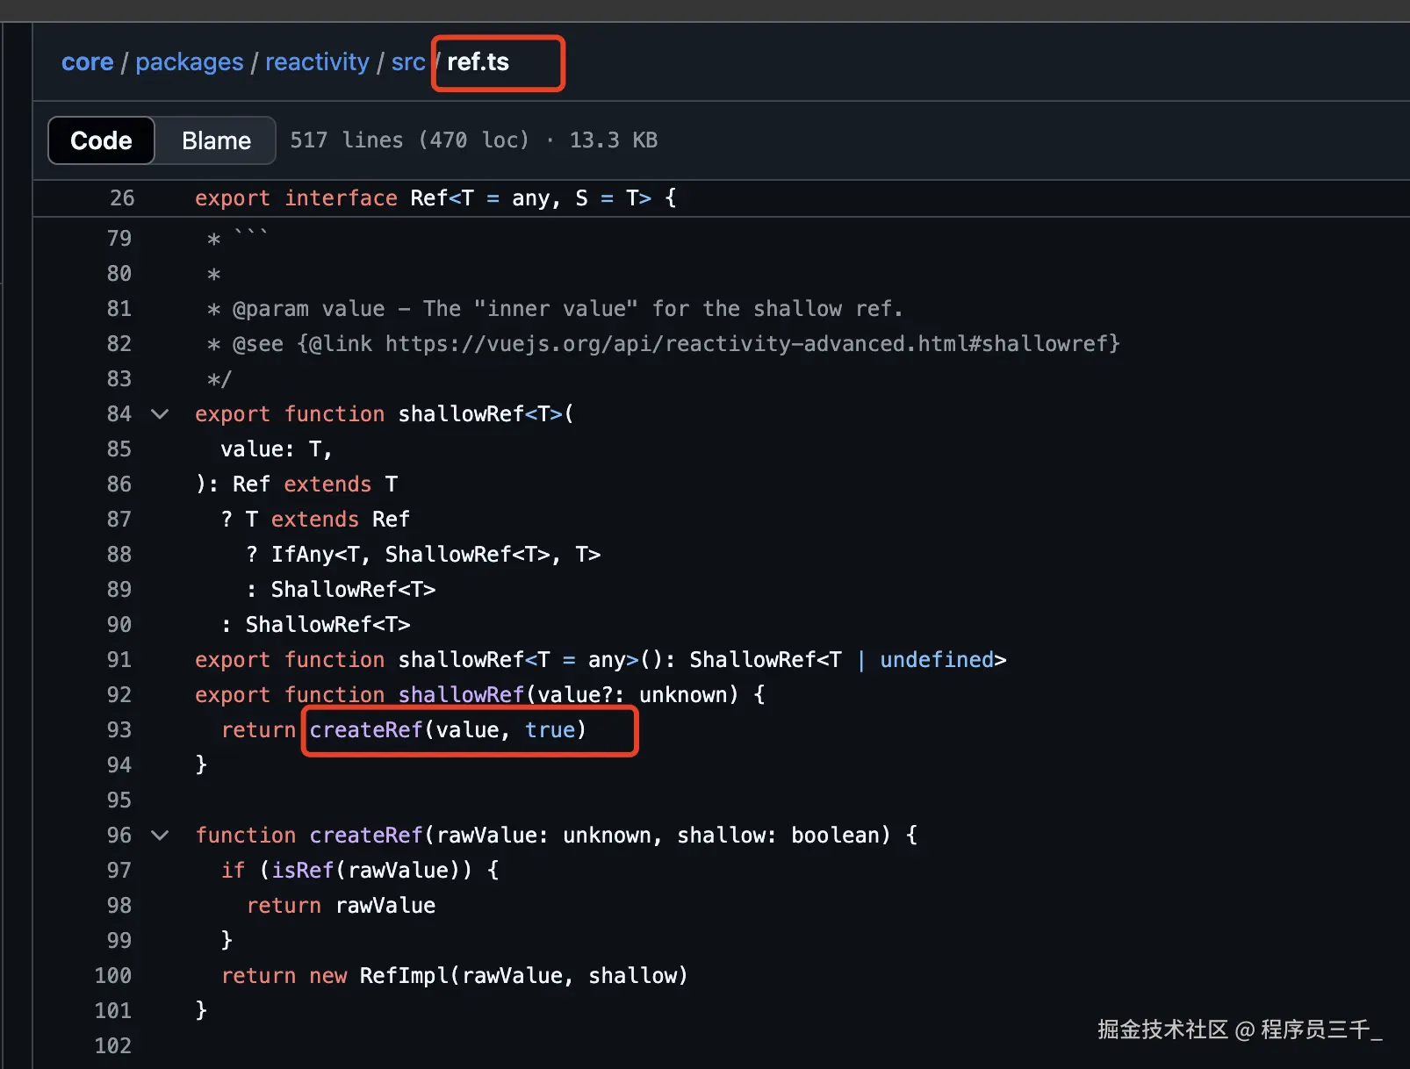Select line number 87
The image size is (1410, 1069).
coord(119,520)
